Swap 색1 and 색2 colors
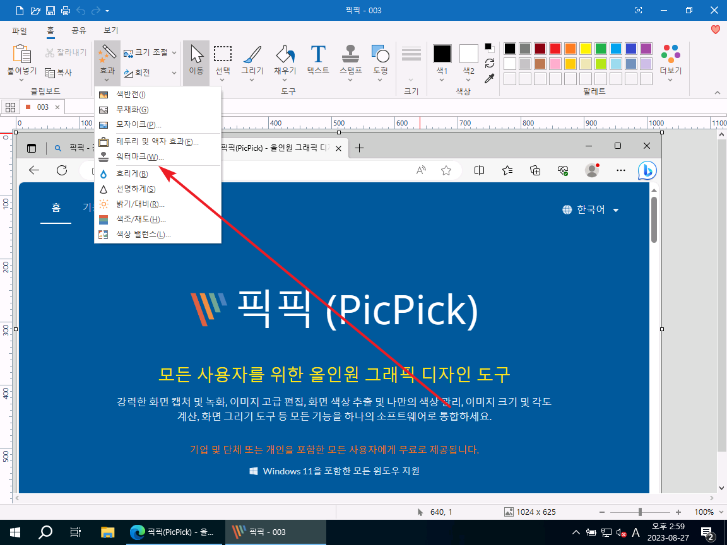 pos(490,62)
